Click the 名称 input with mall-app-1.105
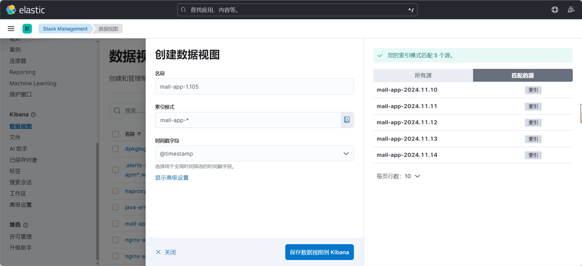 coord(254,86)
